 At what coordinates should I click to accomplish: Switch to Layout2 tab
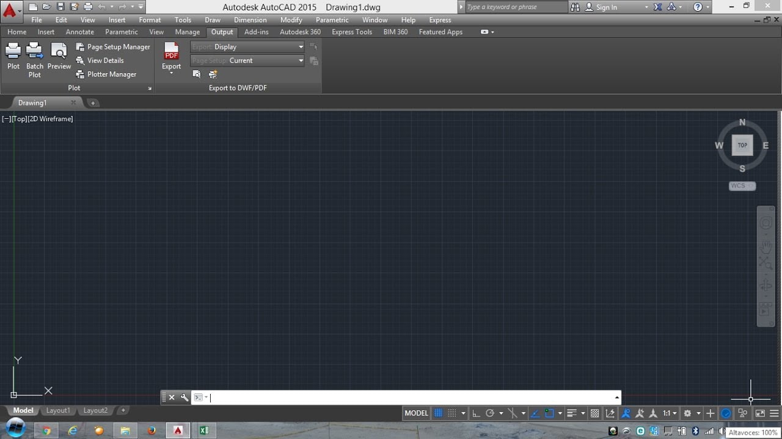[x=95, y=411]
